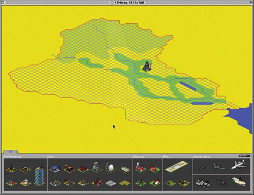Select the grey parking lot mall tile
The height and width of the screenshot is (195, 254).
pos(55,183)
